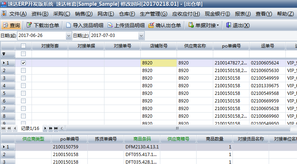Viewport: 297px width, 164px height.
Task: Click the upper grid po单编号 header
Action: pyautogui.click(x=231, y=46)
